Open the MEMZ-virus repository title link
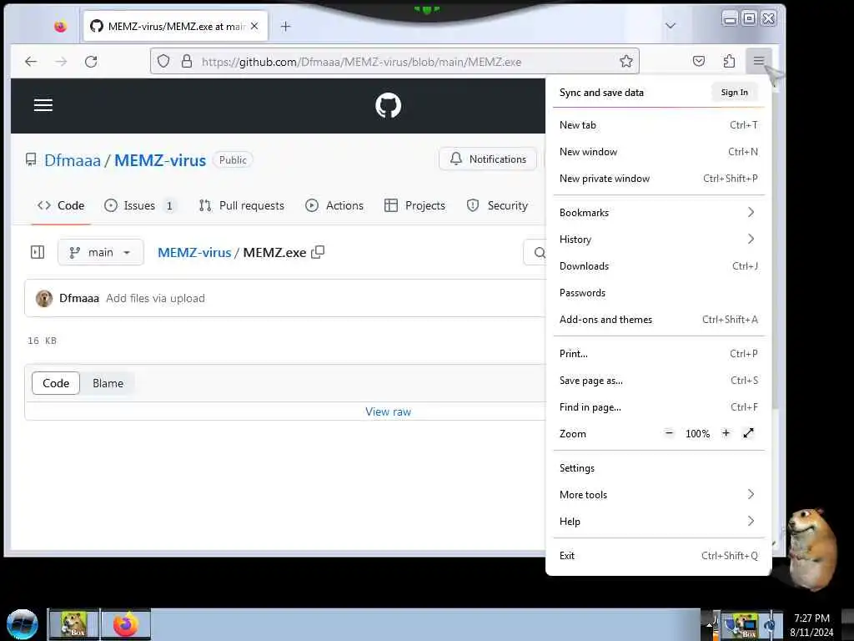Image resolution: width=854 pixels, height=641 pixels. click(160, 160)
